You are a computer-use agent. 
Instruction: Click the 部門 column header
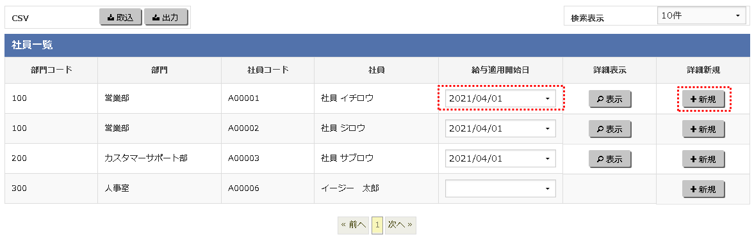pyautogui.click(x=159, y=70)
